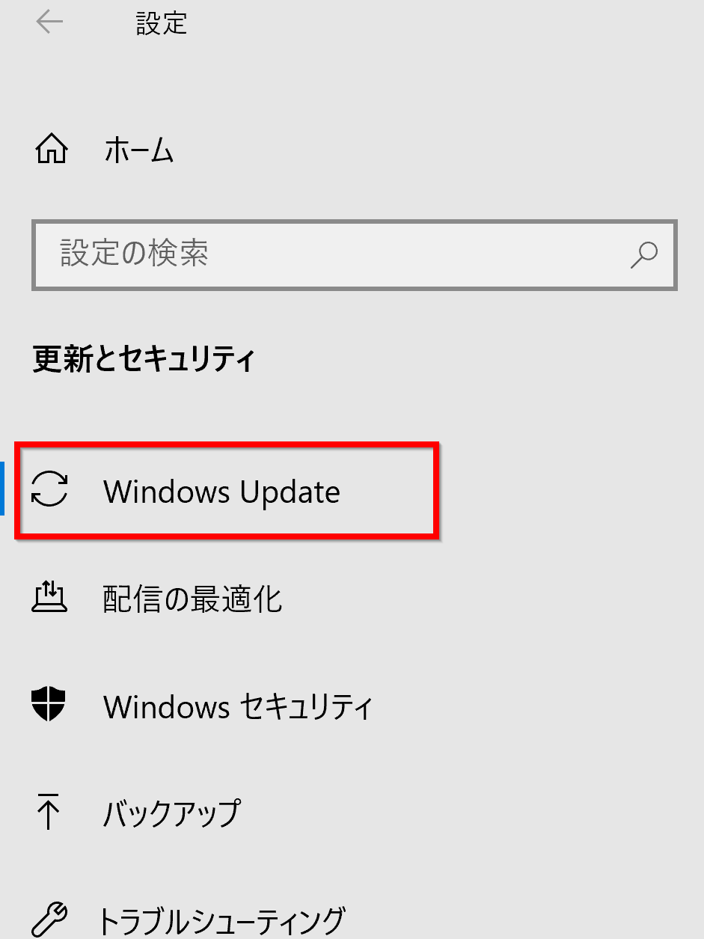The width and height of the screenshot is (704, 939).
Task: Go to the Windows セキュリティ text entry
Action: point(238,706)
